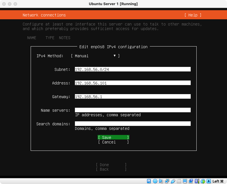The image size is (227, 184).
Task: Click the USB devices status icon
Action: pyautogui.click(x=173, y=181)
